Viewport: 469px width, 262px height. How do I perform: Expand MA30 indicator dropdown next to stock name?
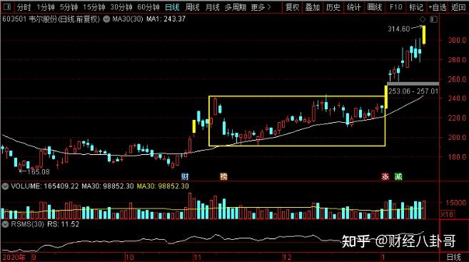pyautogui.click(x=106, y=19)
